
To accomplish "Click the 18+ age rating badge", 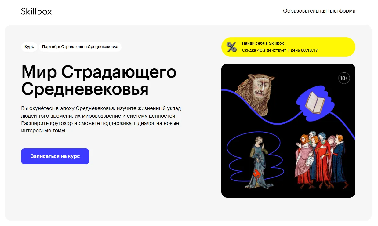I will pos(344,78).
